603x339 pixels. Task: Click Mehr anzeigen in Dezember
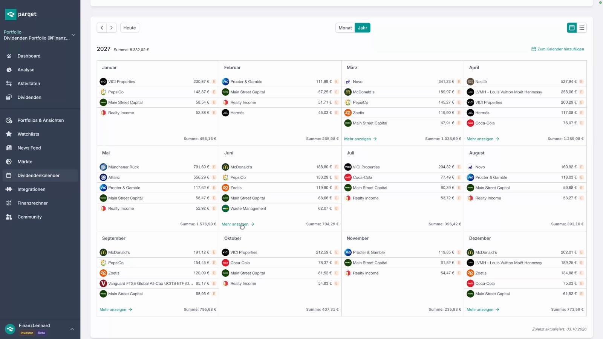click(x=483, y=310)
